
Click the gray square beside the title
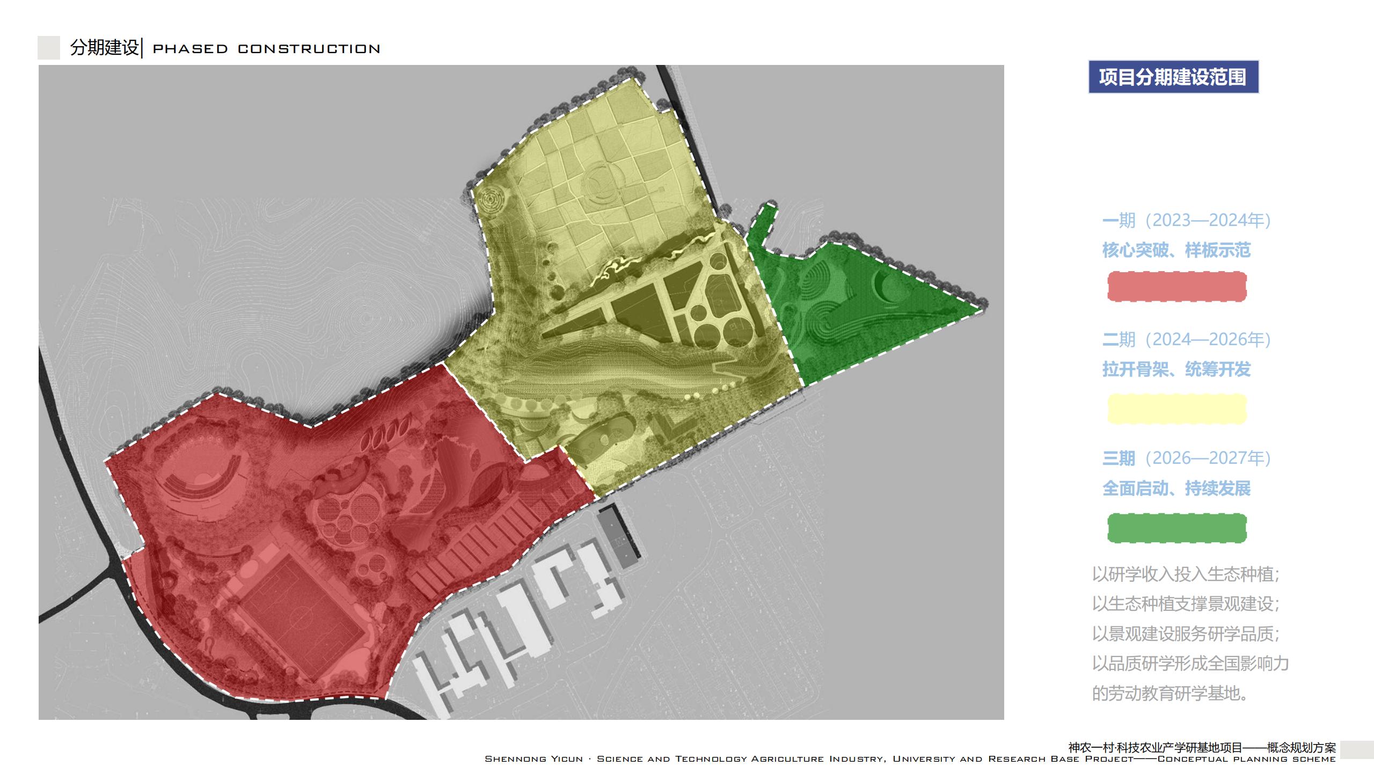pyautogui.click(x=49, y=48)
